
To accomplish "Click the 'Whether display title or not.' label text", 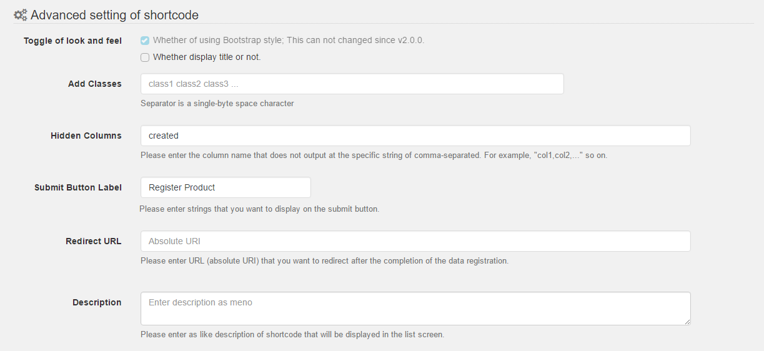I will [x=207, y=57].
